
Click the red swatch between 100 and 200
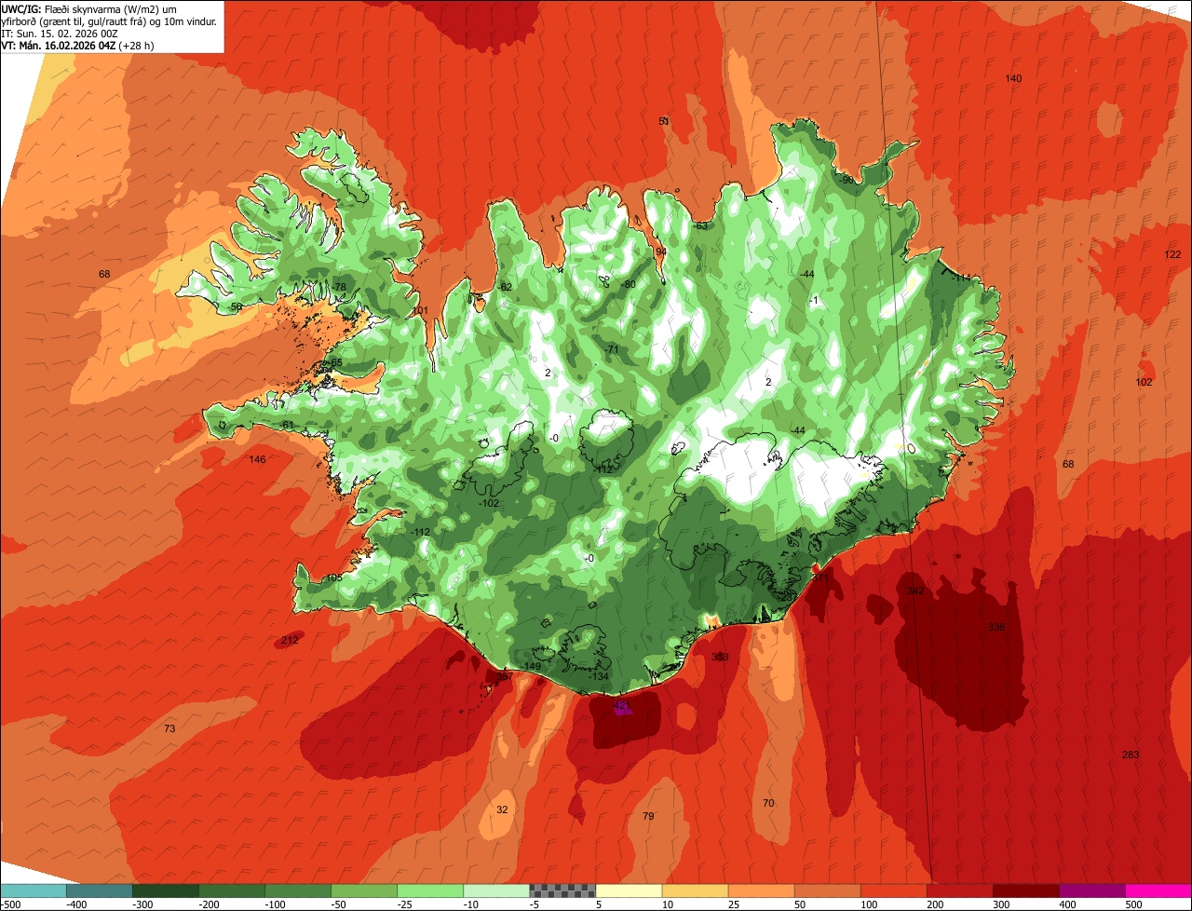[893, 891]
